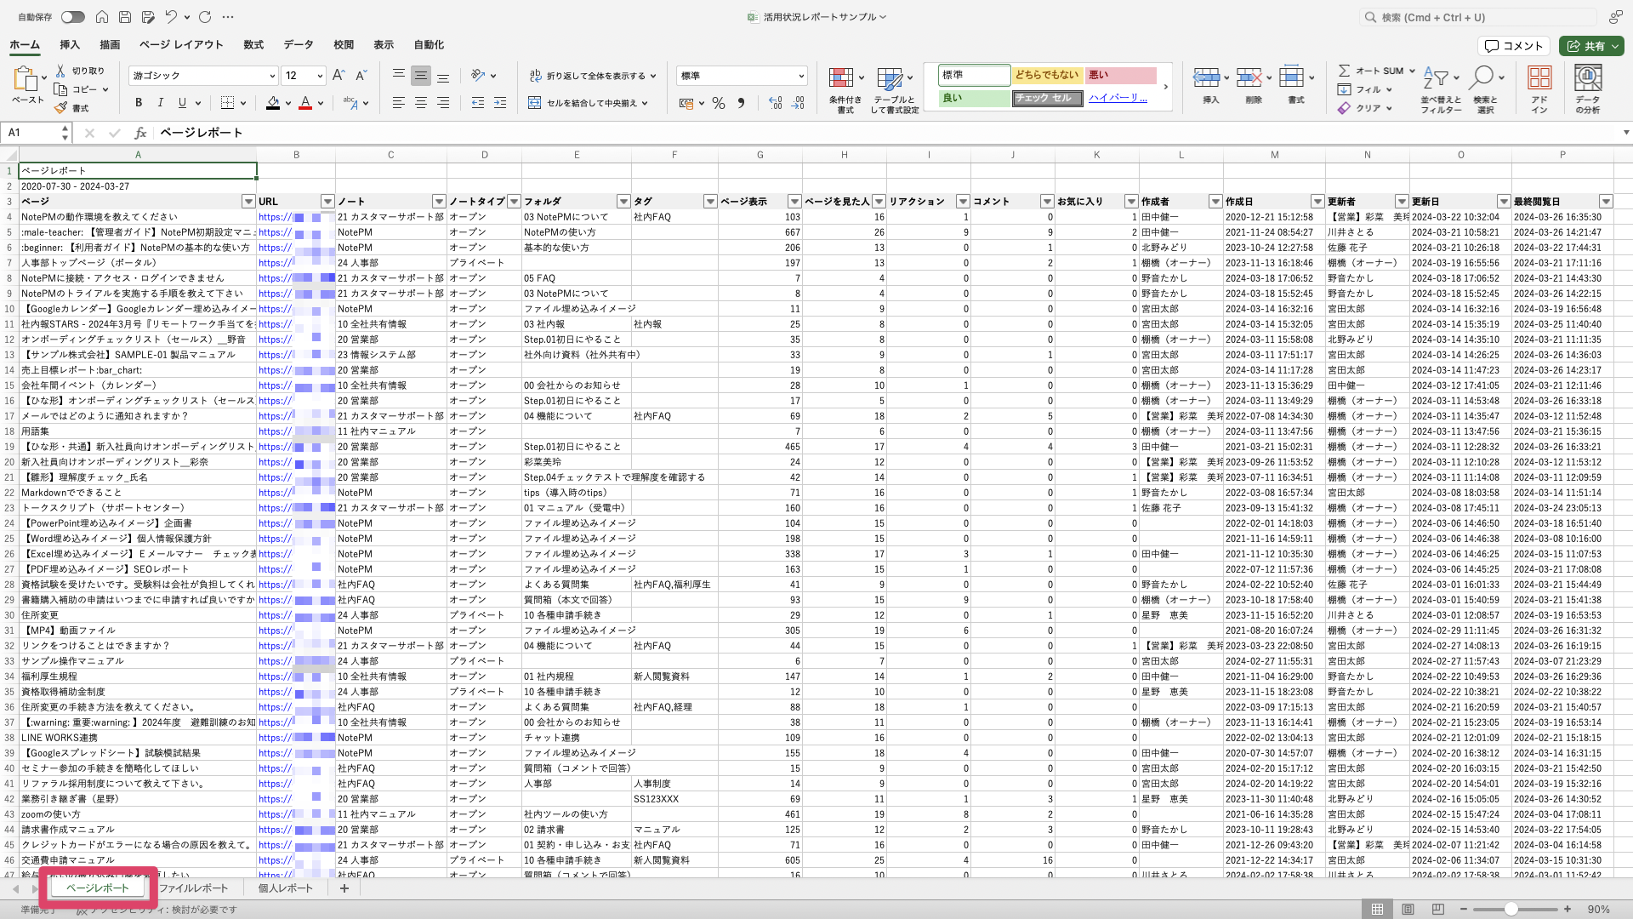Click Increase indent icon
Image resolution: width=1633 pixels, height=919 pixels.
(500, 103)
